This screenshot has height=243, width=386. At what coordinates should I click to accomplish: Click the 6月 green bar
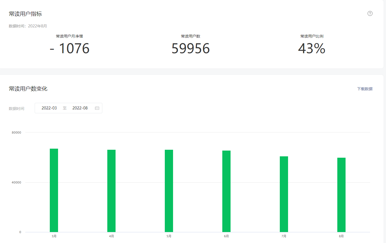click(x=226, y=191)
